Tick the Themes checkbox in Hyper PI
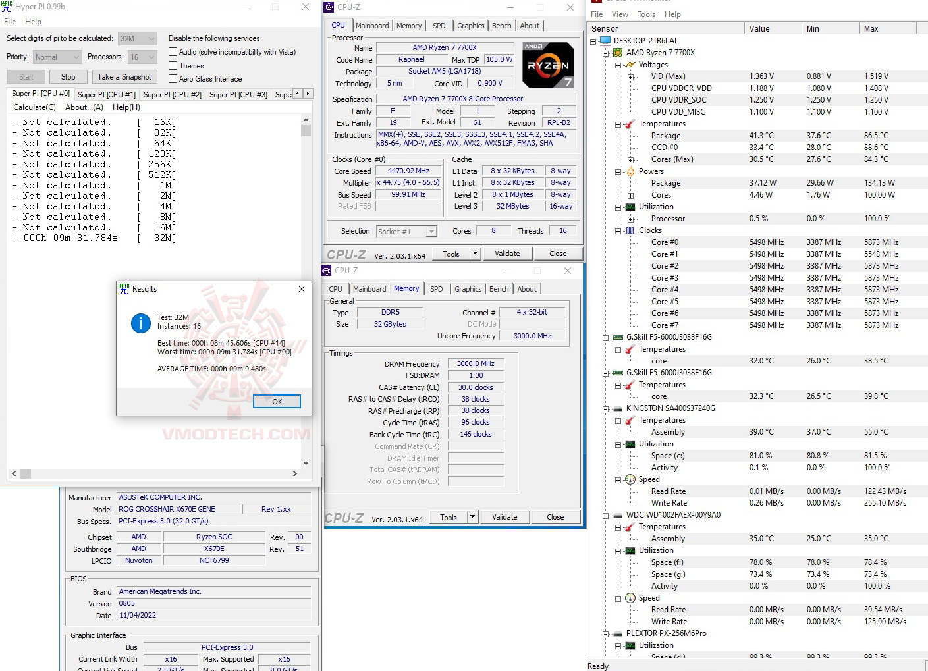 (173, 66)
